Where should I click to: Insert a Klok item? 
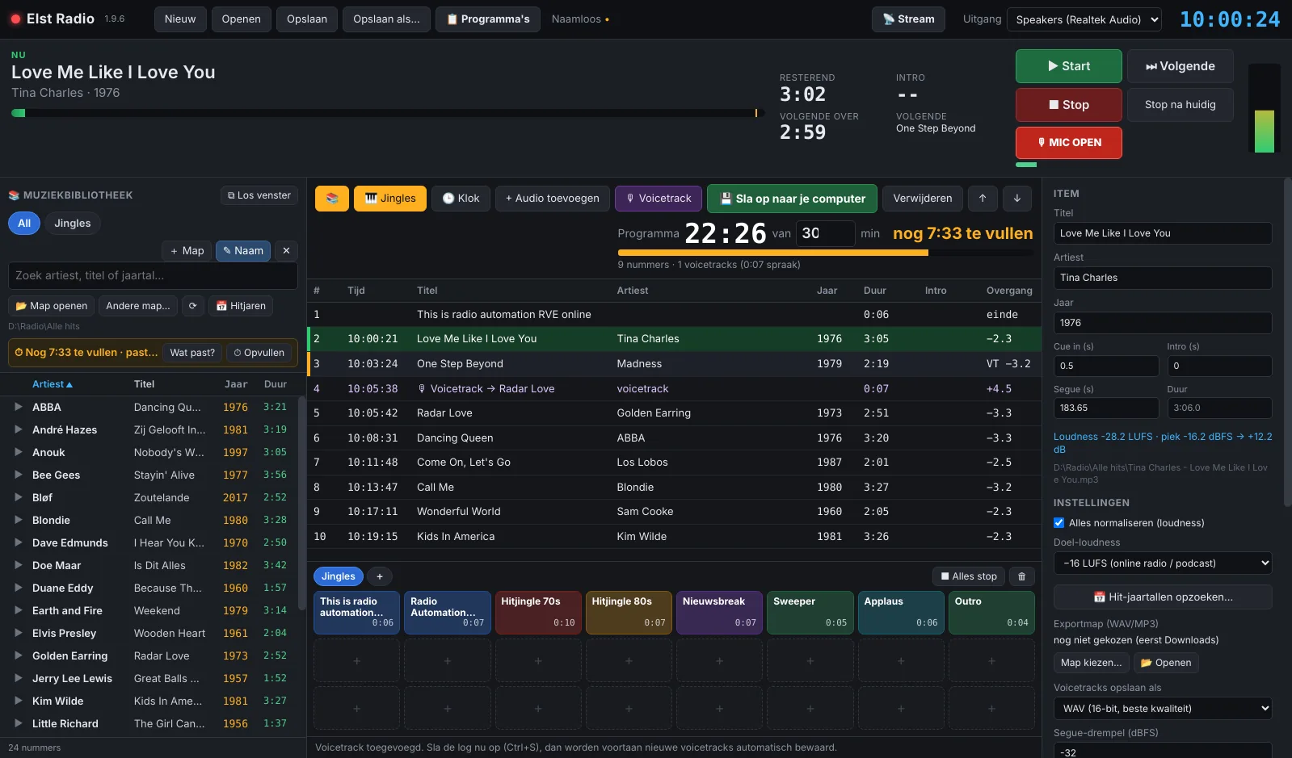pyautogui.click(x=461, y=199)
